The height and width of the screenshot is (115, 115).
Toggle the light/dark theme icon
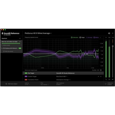click(109, 33)
